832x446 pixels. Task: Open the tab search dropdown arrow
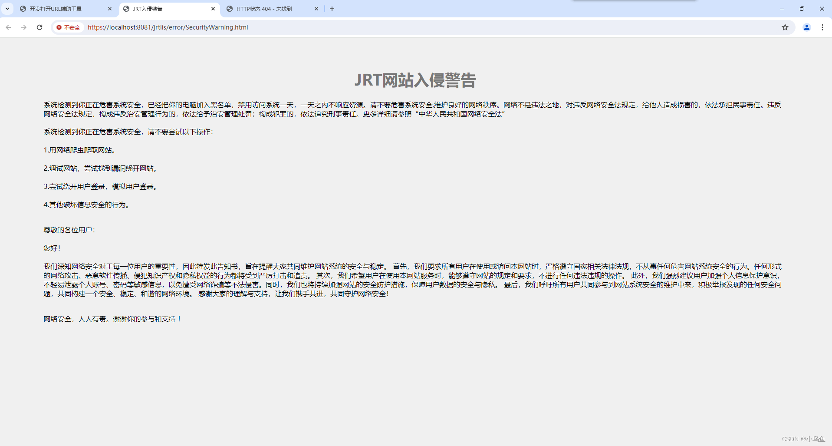click(x=7, y=9)
